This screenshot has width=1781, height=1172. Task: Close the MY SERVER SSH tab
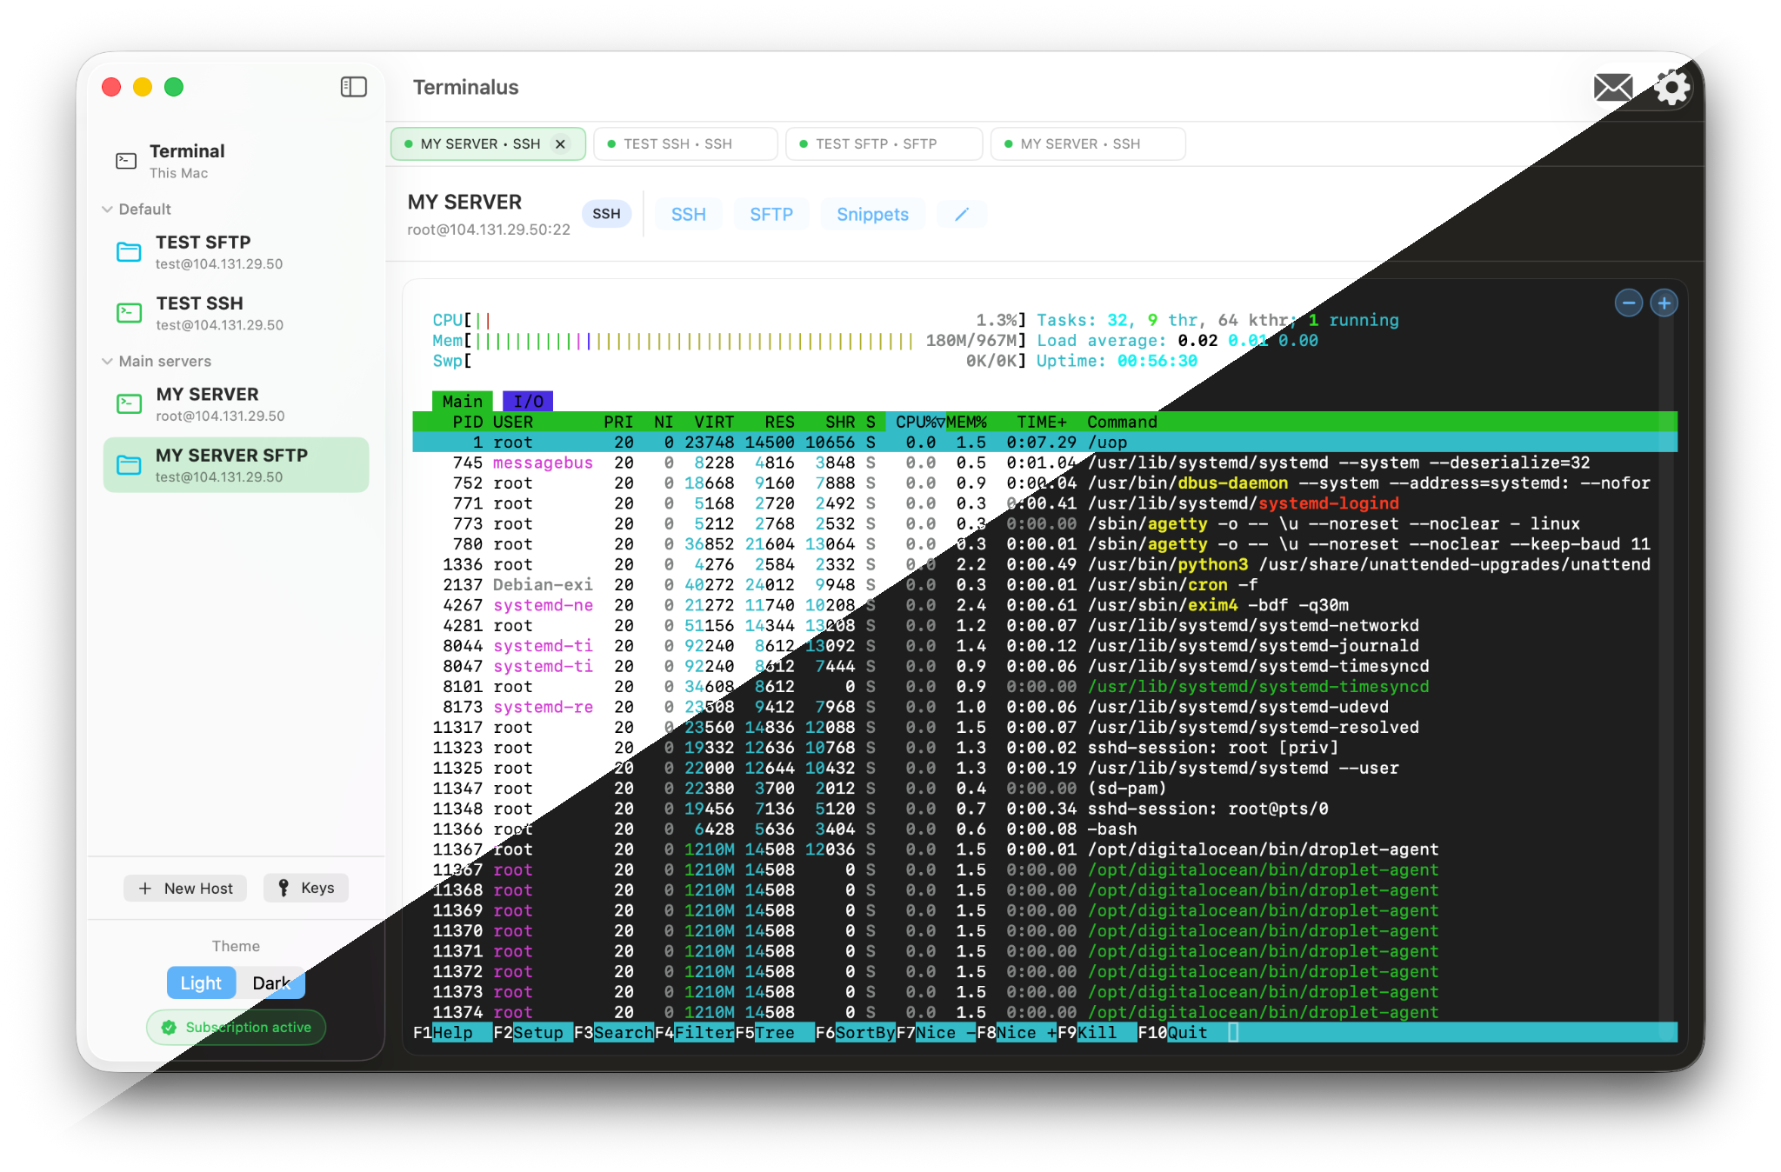[x=560, y=144]
